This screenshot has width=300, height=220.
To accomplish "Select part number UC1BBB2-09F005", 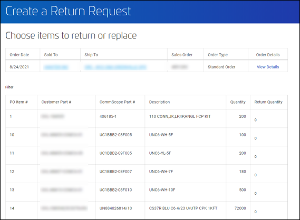I will tap(115, 153).
